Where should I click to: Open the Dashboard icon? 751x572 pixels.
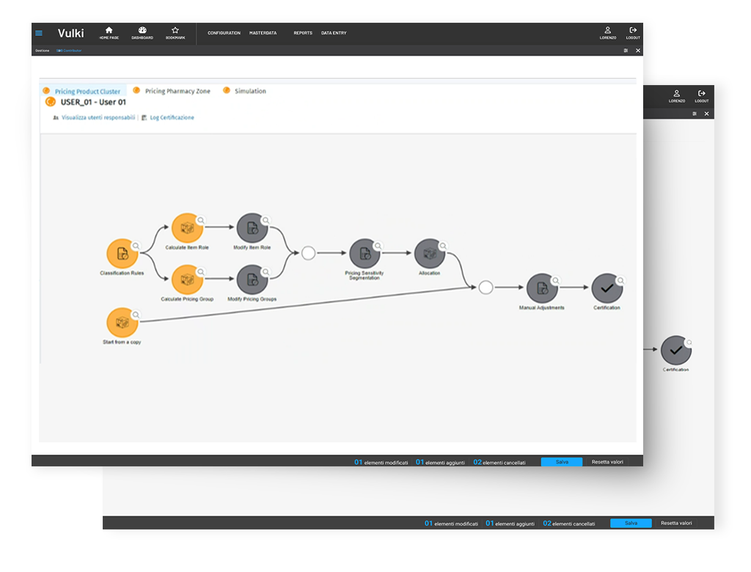pyautogui.click(x=142, y=31)
